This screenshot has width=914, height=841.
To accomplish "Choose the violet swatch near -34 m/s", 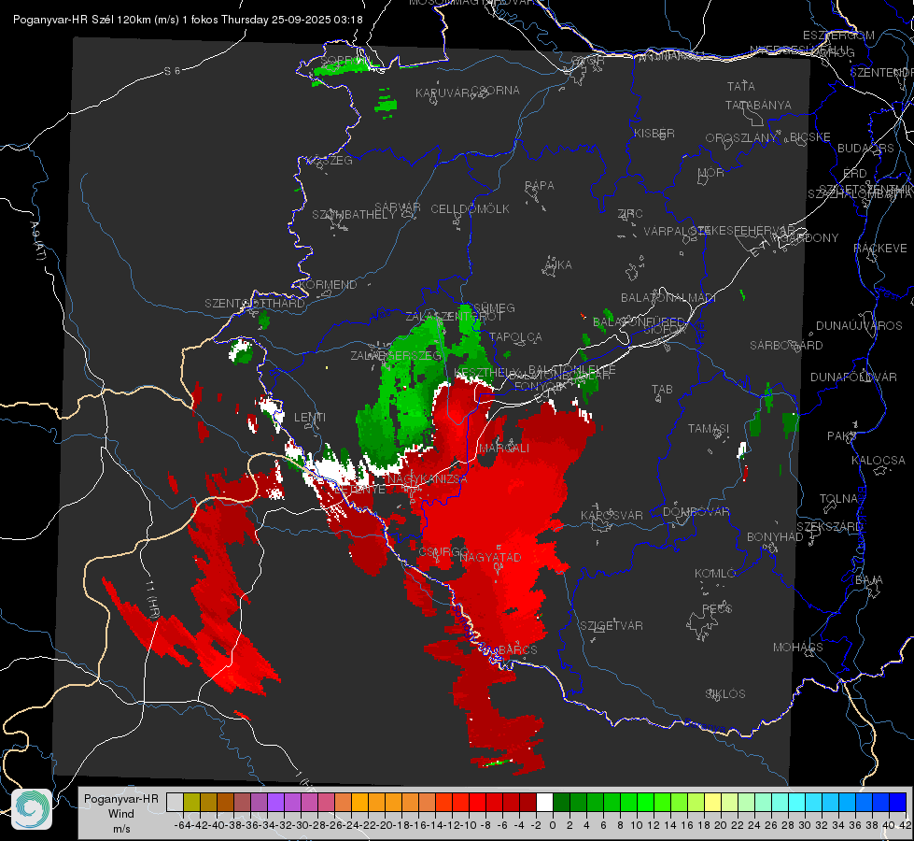I will [275, 802].
